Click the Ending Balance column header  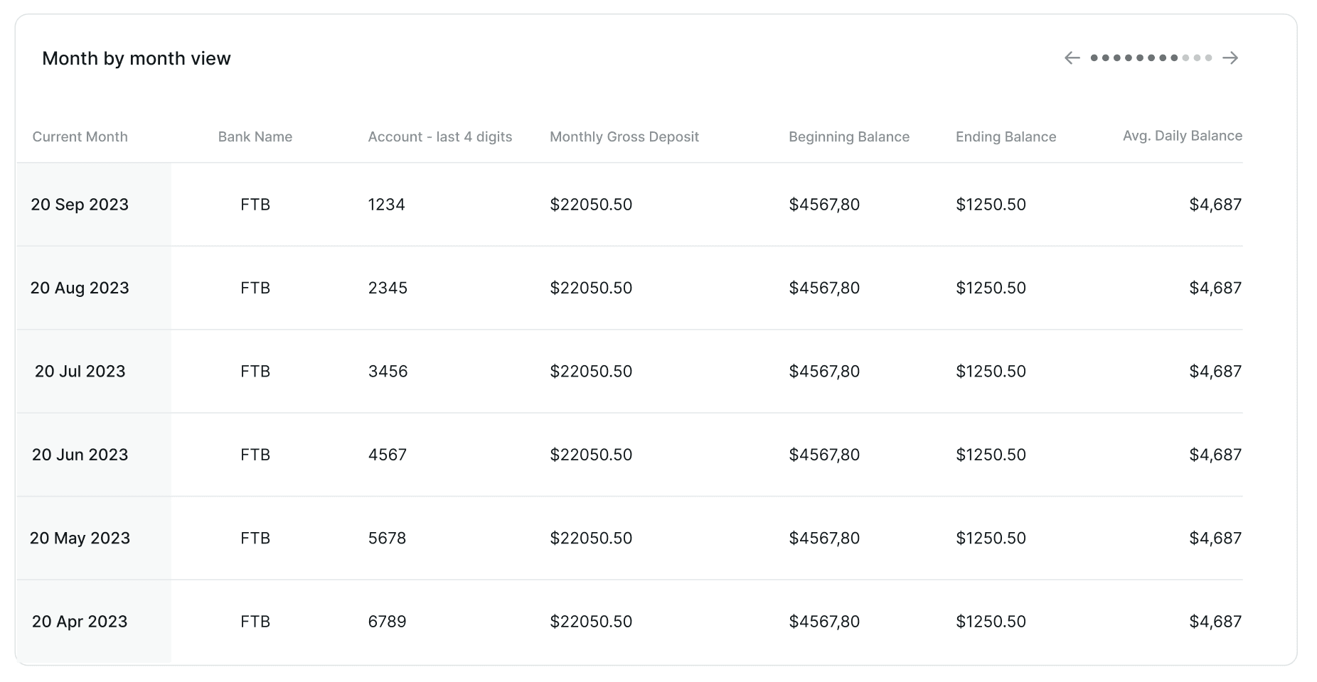click(x=1006, y=137)
